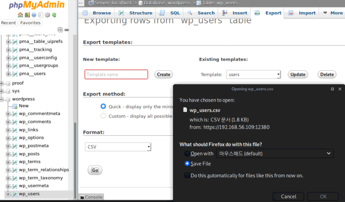345x202 pixels.
Task: Switch to the Structure tab
Action: coord(136,13)
